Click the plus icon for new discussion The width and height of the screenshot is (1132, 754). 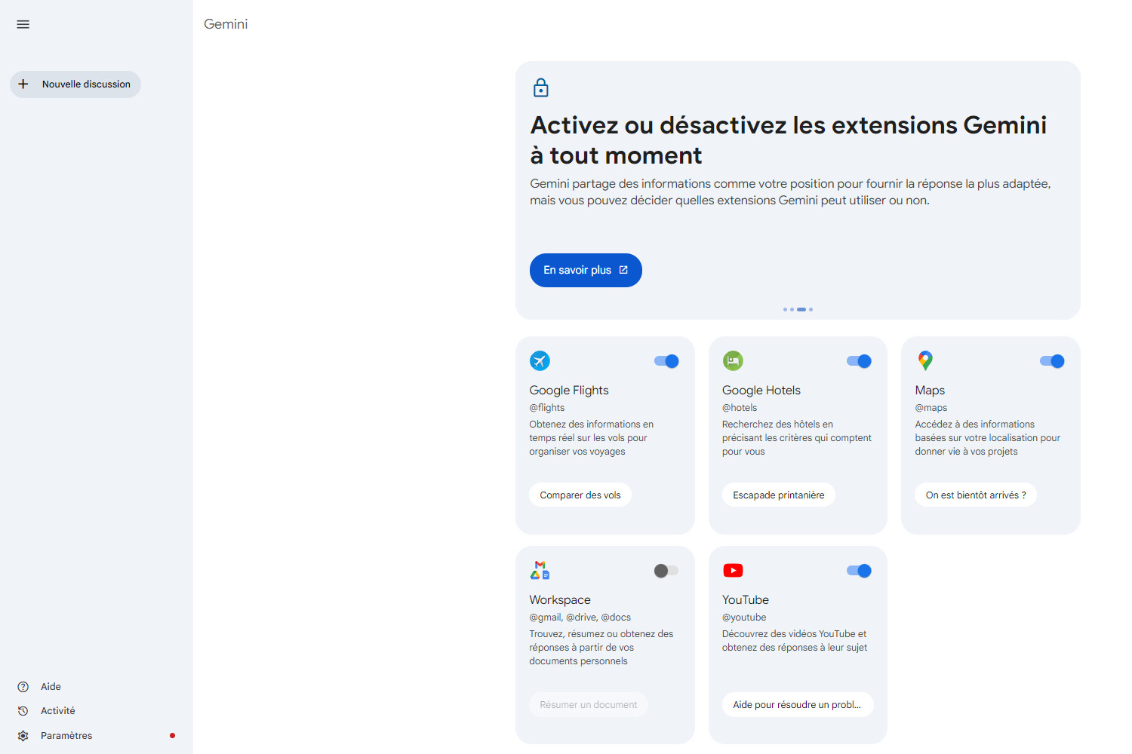23,84
